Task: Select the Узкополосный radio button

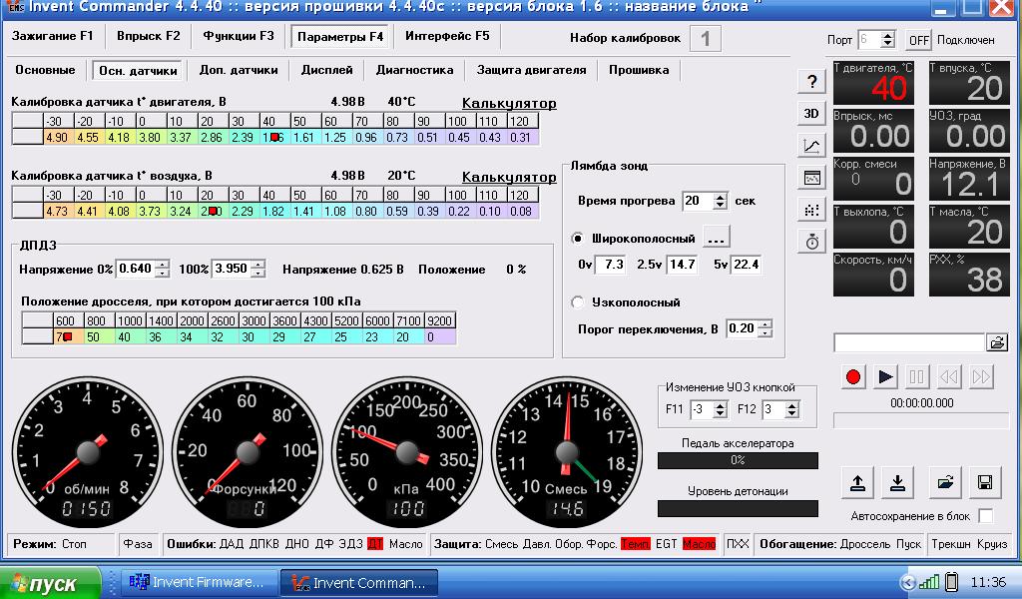Action: [578, 302]
